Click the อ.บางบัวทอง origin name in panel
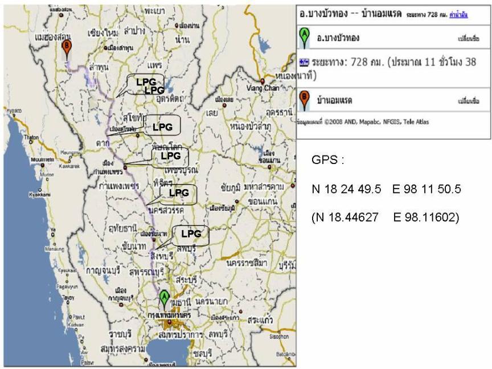Image resolution: width=492 pixels, height=369 pixels. (x=338, y=39)
